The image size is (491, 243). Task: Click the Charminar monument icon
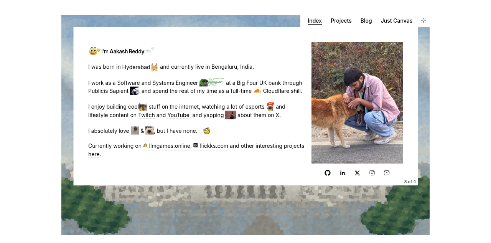click(x=155, y=67)
